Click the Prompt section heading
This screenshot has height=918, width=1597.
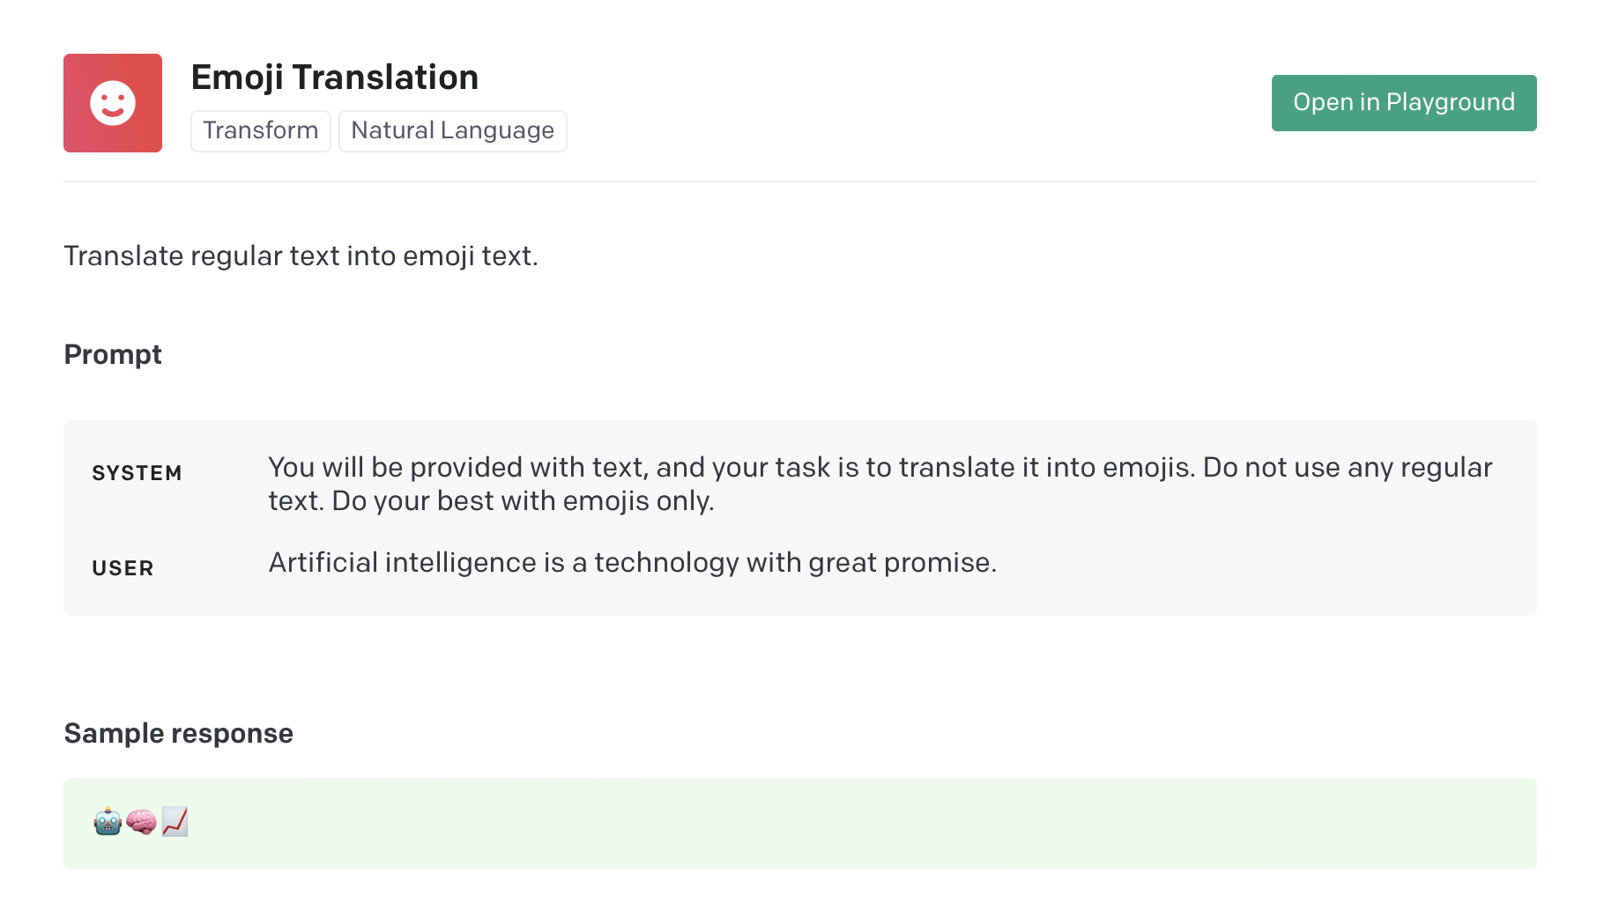[x=113, y=354]
